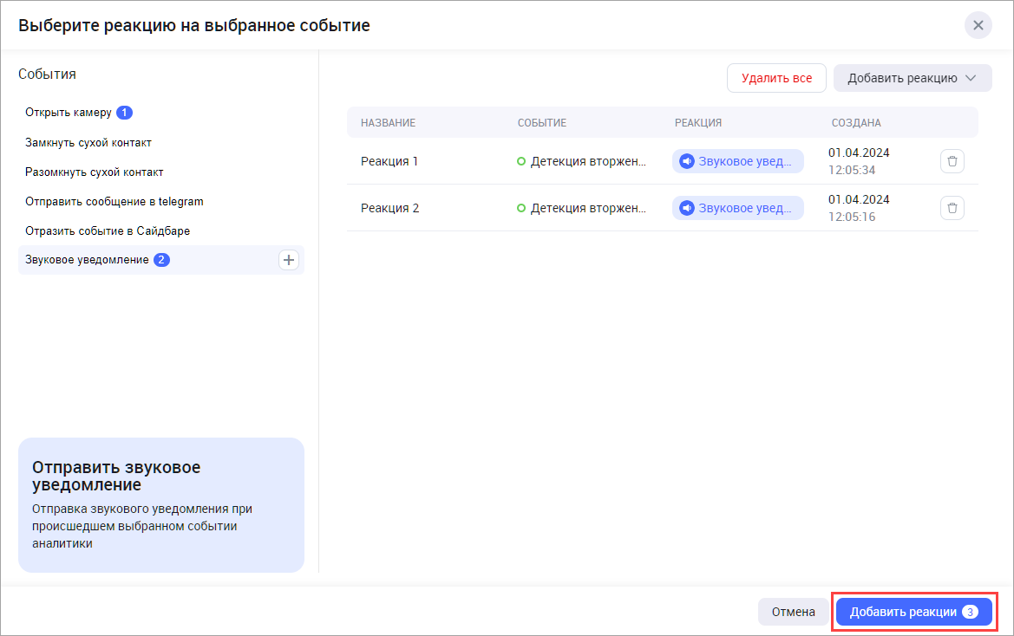Expand the Добавить реакцию dropdown

pos(912,78)
